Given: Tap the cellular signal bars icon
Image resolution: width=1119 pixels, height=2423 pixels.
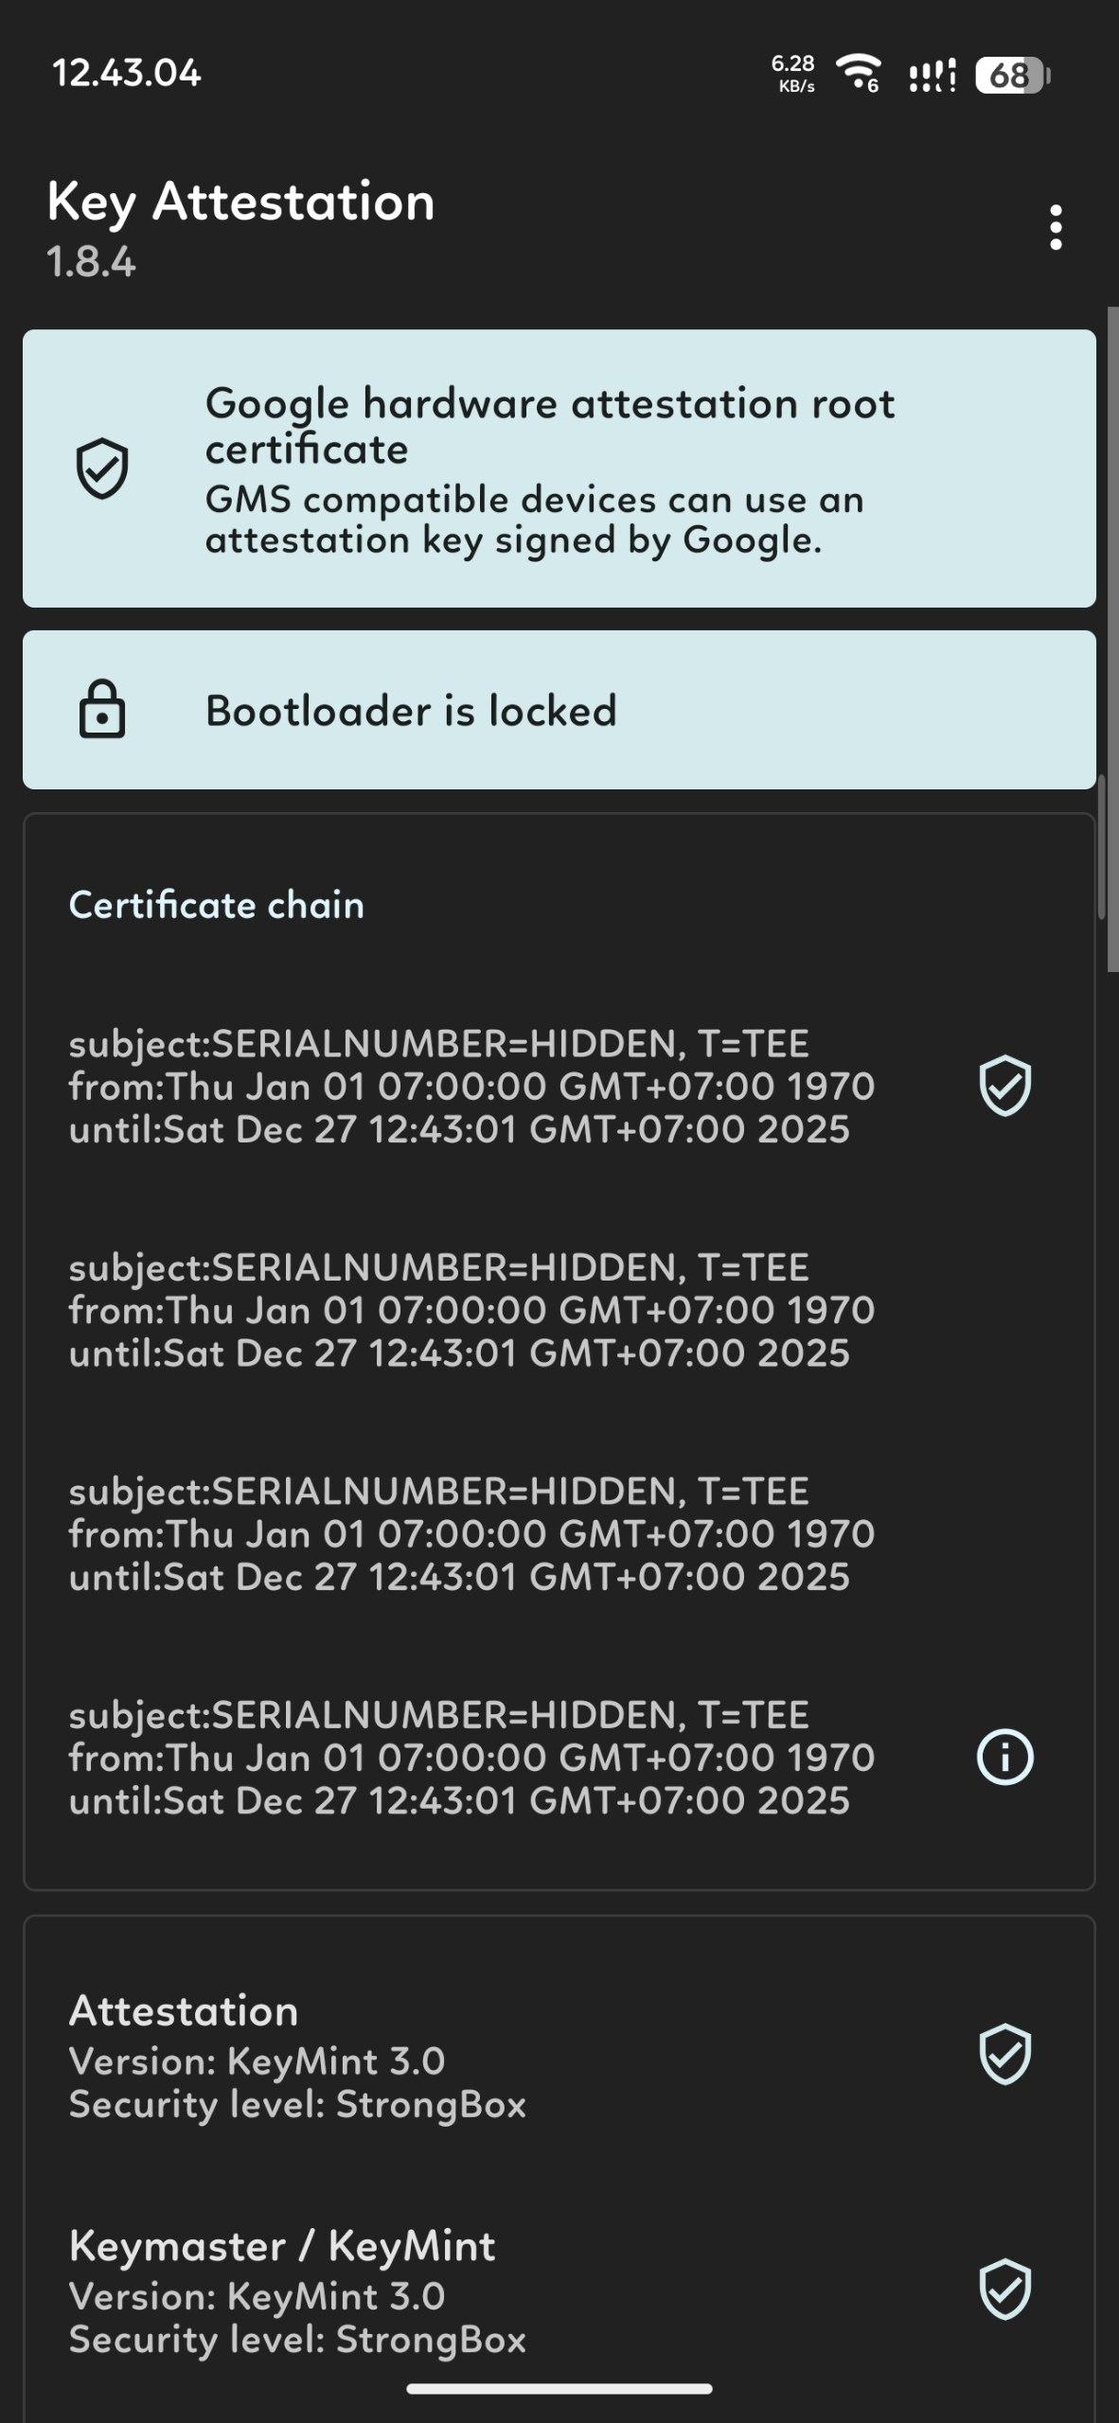Looking at the screenshot, I should pyautogui.click(x=932, y=75).
